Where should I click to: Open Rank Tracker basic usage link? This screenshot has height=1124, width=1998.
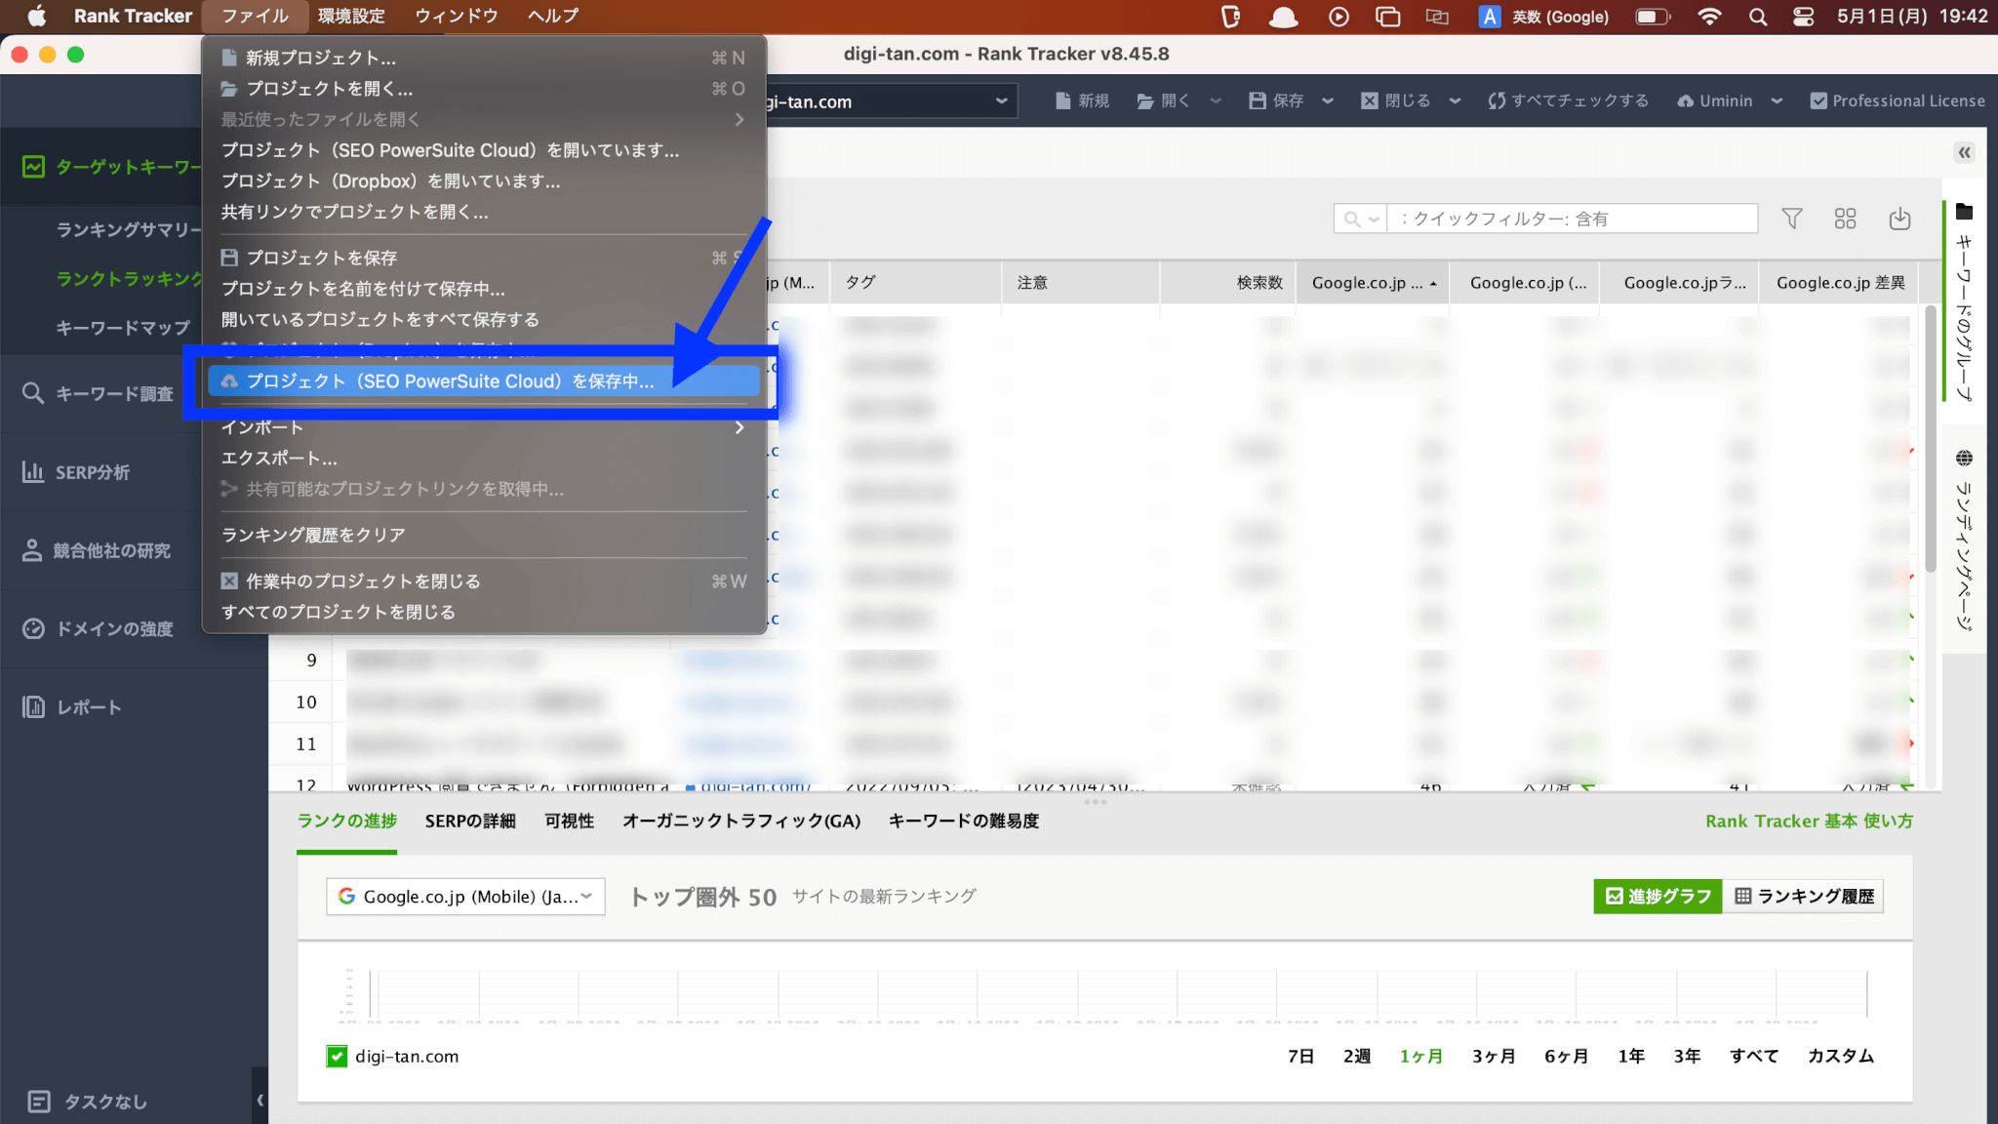(1809, 821)
